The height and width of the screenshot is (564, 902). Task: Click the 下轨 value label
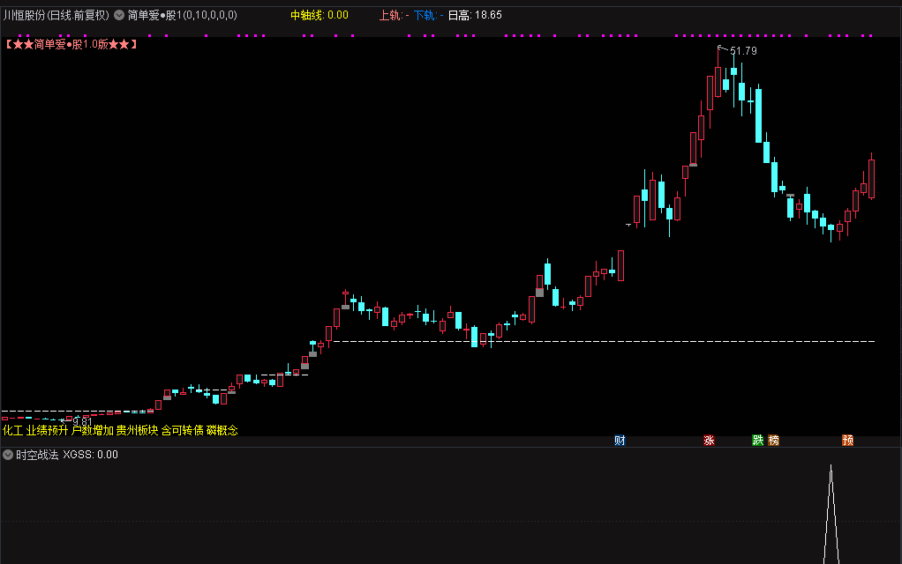click(429, 16)
